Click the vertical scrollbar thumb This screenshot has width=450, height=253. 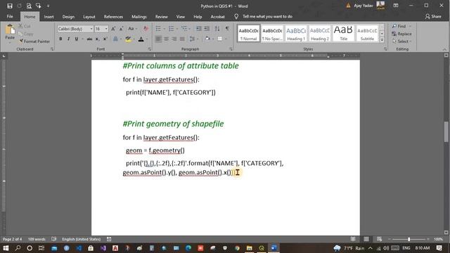pos(446,131)
